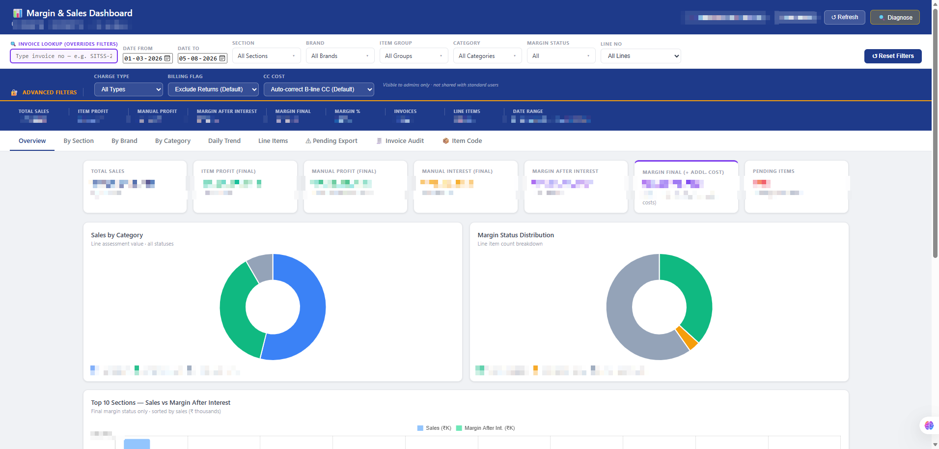The height and width of the screenshot is (449, 939).
Task: Open the Section dropdown showing All Sections
Action: (267, 56)
